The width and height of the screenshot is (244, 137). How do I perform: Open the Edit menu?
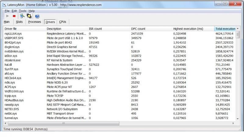coord(14,11)
